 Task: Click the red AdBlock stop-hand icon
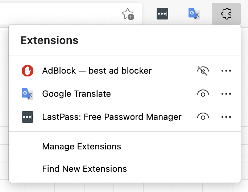[x=28, y=71]
